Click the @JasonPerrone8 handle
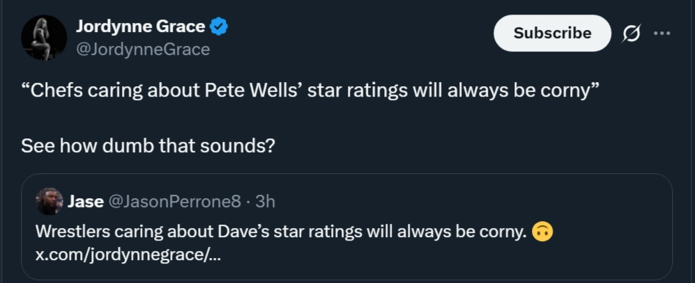This screenshot has width=695, height=283. (x=174, y=202)
